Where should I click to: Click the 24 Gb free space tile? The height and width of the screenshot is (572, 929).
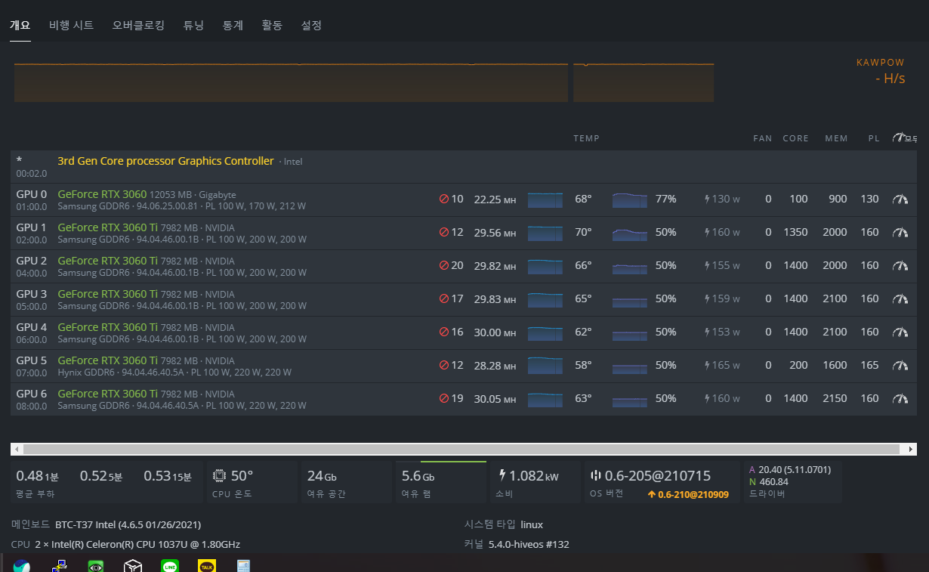346,481
